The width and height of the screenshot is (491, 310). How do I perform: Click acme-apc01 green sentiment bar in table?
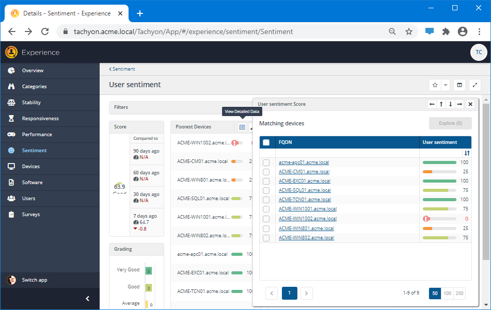[439, 162]
